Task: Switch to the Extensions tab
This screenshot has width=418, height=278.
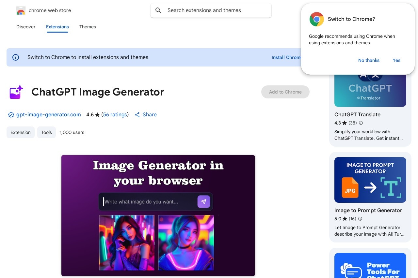Action: coord(57,27)
